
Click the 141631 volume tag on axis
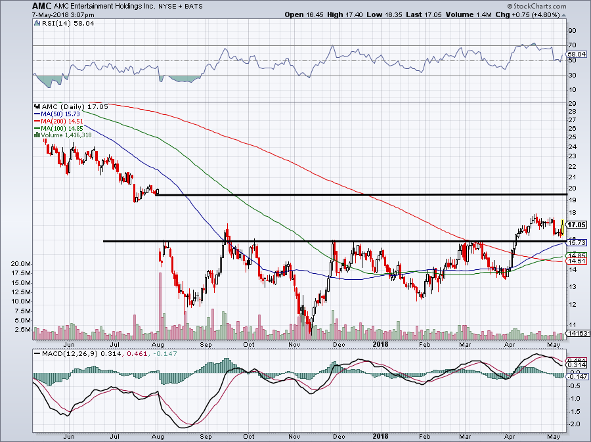[x=579, y=333]
